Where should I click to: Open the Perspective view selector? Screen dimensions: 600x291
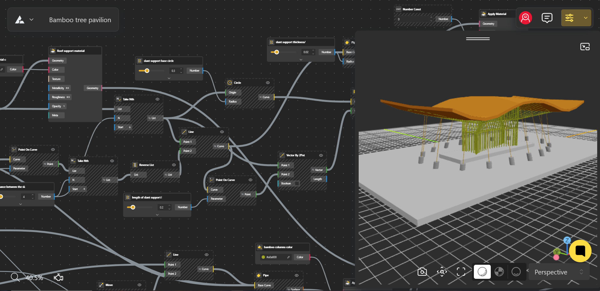coord(558,272)
